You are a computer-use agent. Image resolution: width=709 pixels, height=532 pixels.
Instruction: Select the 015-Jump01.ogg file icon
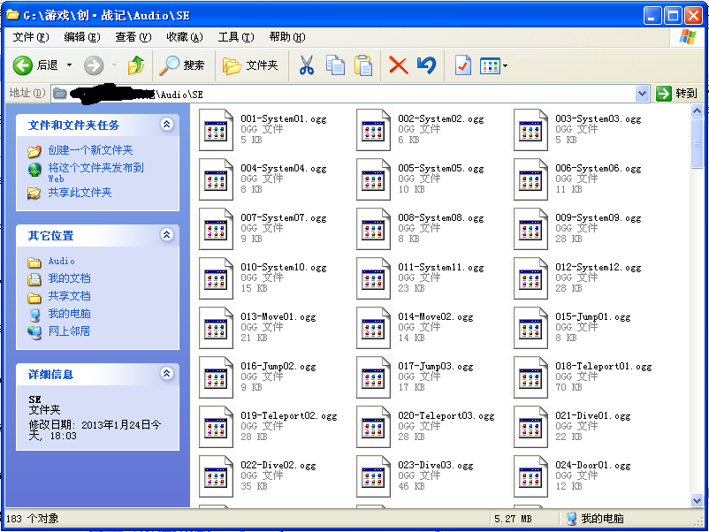click(530, 328)
